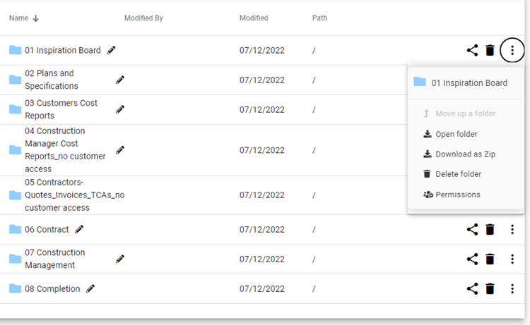
Task: Click trash icon for 01 Inspiration Board
Action: [490, 50]
